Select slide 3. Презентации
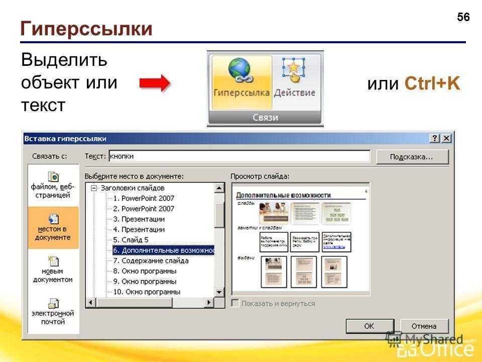 [139, 219]
